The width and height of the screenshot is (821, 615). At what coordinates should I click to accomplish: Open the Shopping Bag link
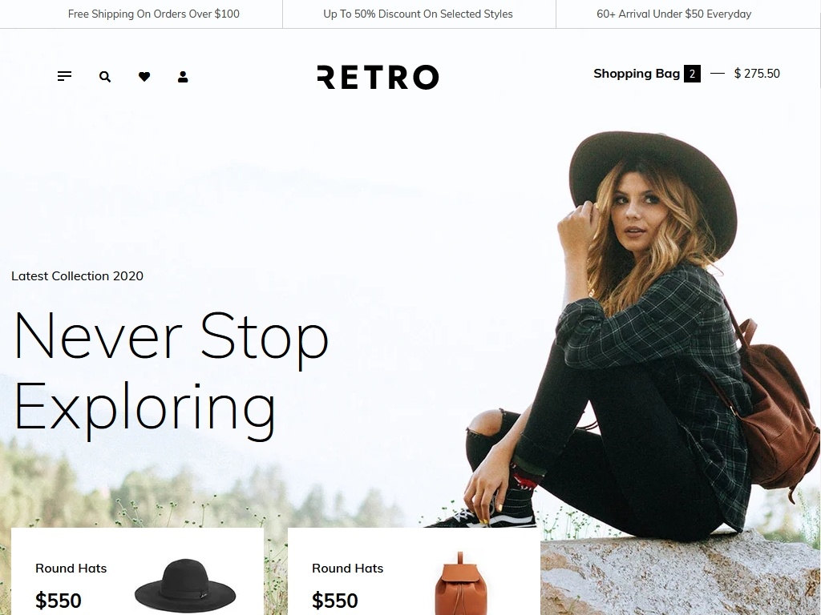[x=636, y=74]
